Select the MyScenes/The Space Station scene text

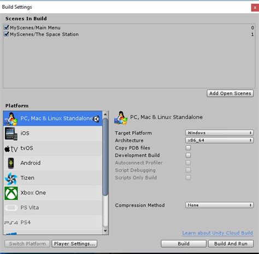coord(44,34)
